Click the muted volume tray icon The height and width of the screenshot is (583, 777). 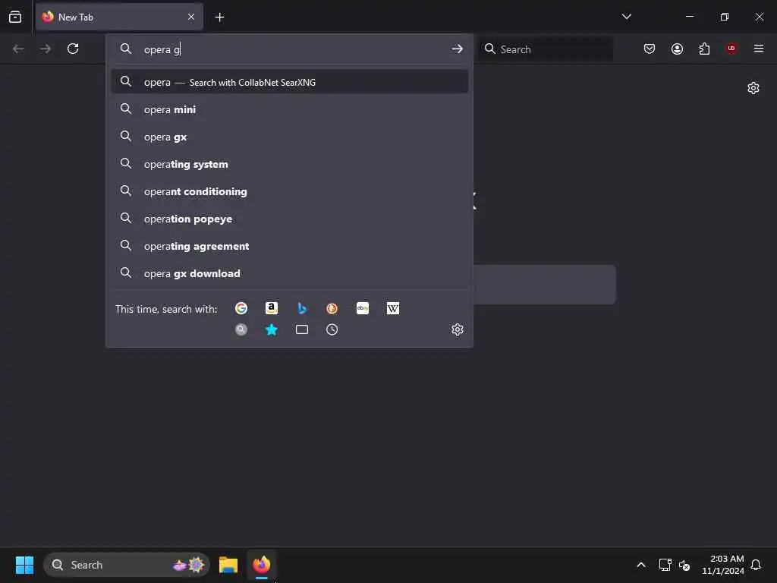point(684,565)
